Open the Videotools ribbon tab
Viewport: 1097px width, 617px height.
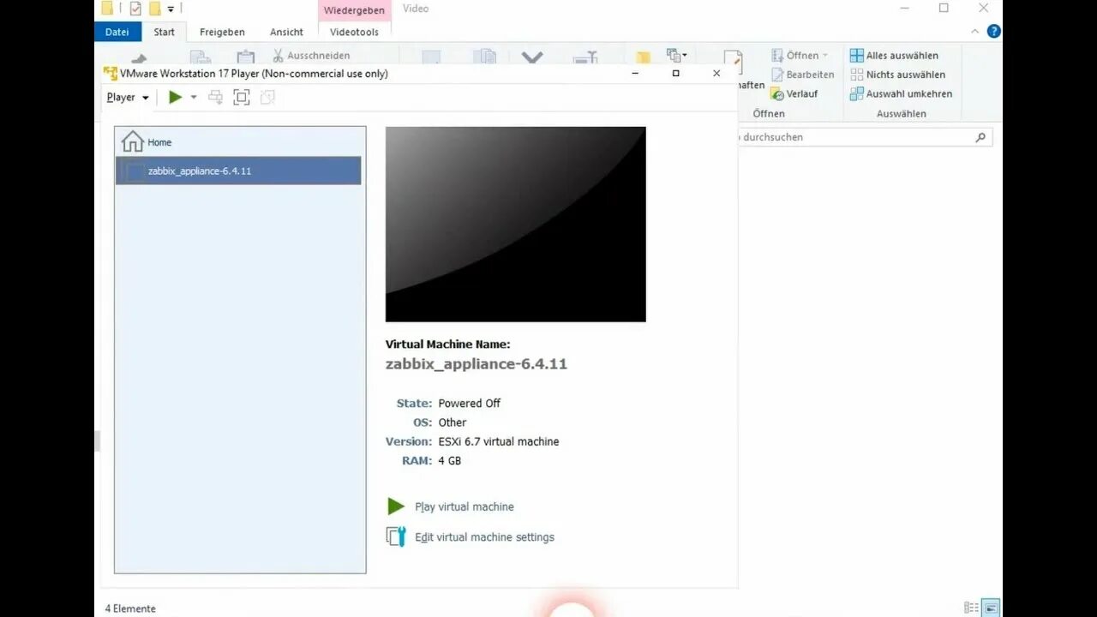(x=354, y=32)
